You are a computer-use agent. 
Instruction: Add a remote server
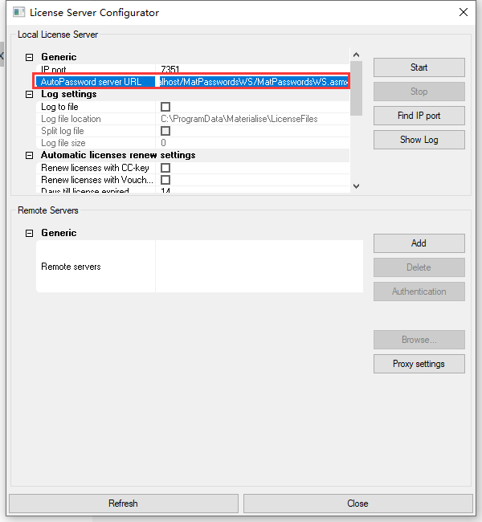coord(419,243)
